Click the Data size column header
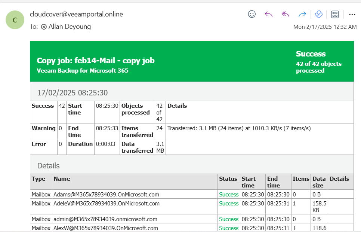Viewport: 361px width, 232px height. [x=319, y=182]
